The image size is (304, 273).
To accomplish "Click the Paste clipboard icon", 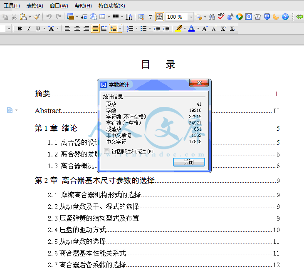I will [23, 17].
